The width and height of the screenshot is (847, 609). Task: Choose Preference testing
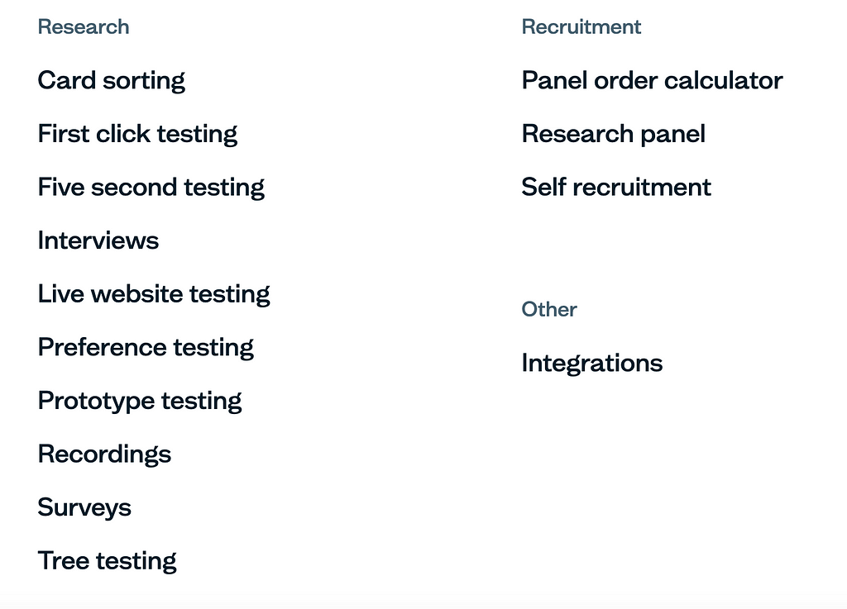point(146,348)
